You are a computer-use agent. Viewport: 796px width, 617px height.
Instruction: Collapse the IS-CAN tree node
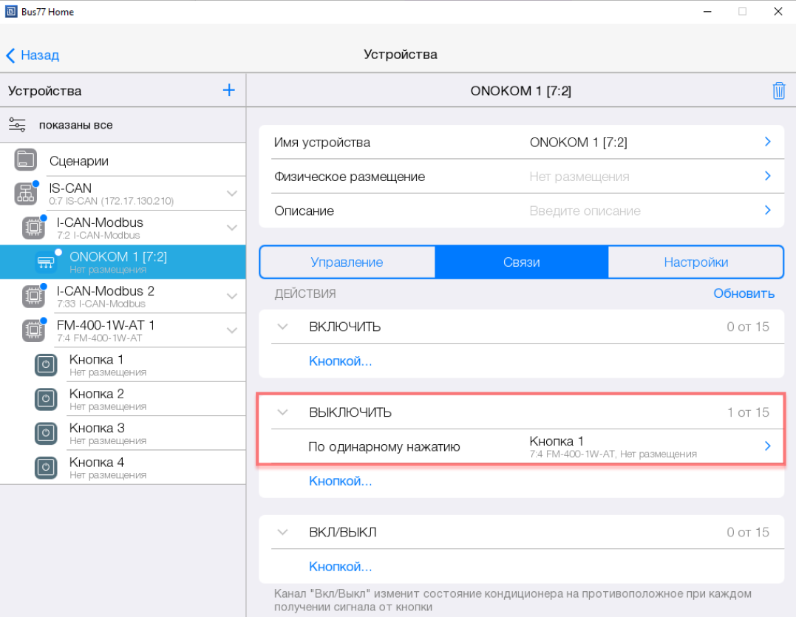(x=232, y=194)
